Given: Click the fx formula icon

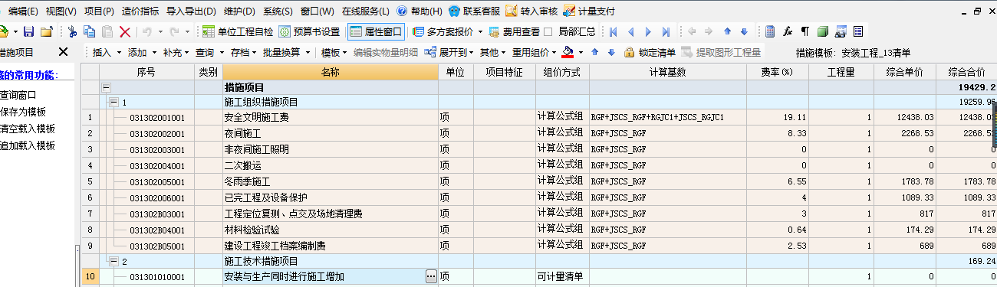Looking at the screenshot, I should click(787, 31).
